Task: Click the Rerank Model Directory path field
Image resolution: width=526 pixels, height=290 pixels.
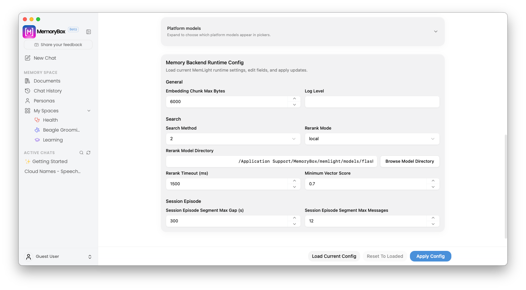Action: click(x=271, y=161)
